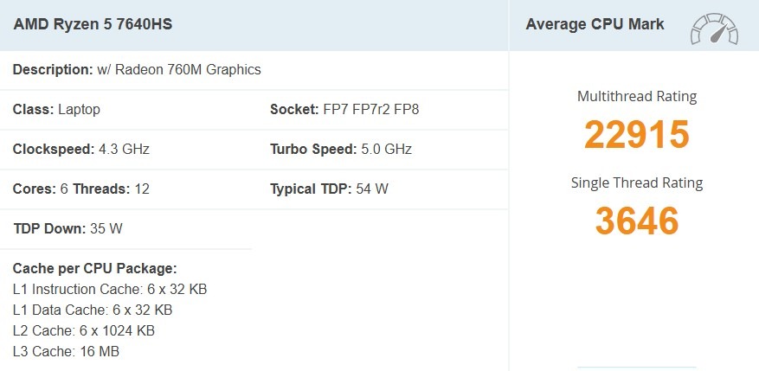Viewport: 759px width, 371px height.
Task: Click the Class: Laptop field
Action: tap(56, 110)
